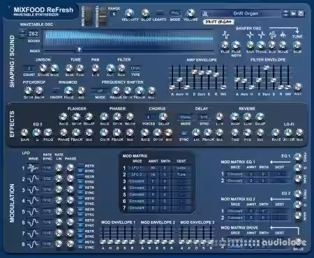Open the Delay Sync 3/16 value selector
Viewport: 314px width, 258px height.
[x=204, y=117]
